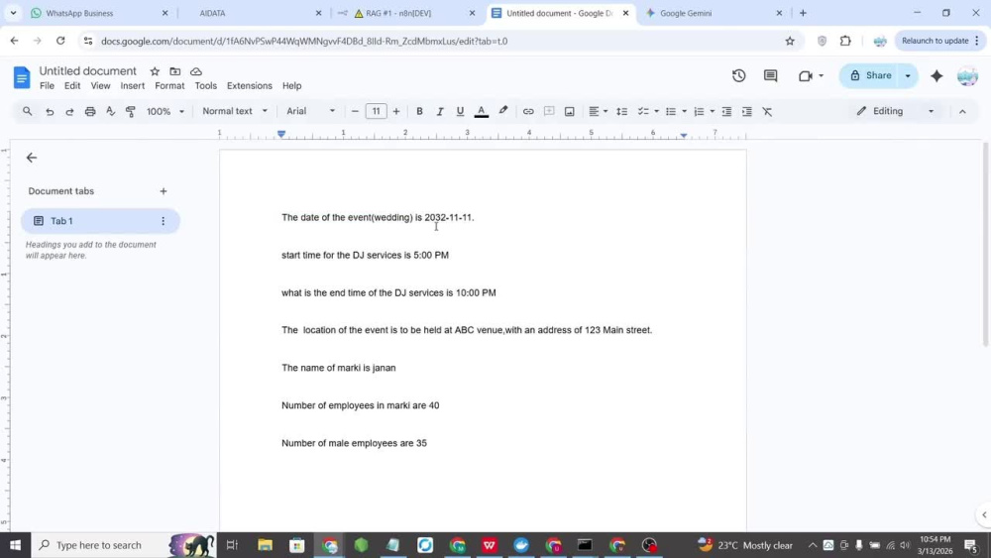Move the document to a folder
Image resolution: width=991 pixels, height=558 pixels.
[175, 71]
